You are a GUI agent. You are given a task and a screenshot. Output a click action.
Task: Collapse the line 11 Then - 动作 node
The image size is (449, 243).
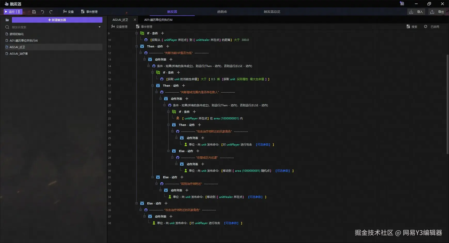(137, 46)
